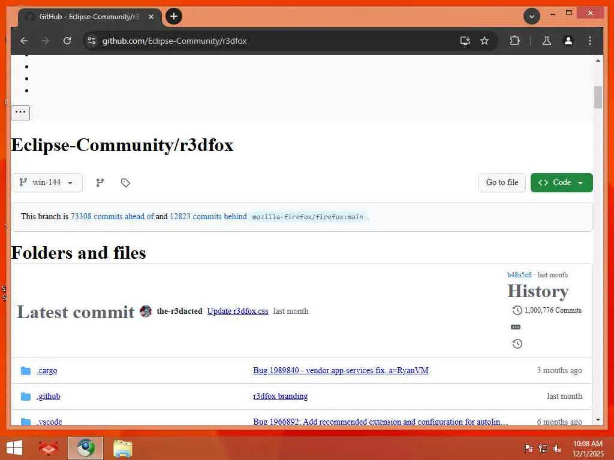View all branches icon
The width and height of the screenshot is (614, 460).
(x=100, y=183)
